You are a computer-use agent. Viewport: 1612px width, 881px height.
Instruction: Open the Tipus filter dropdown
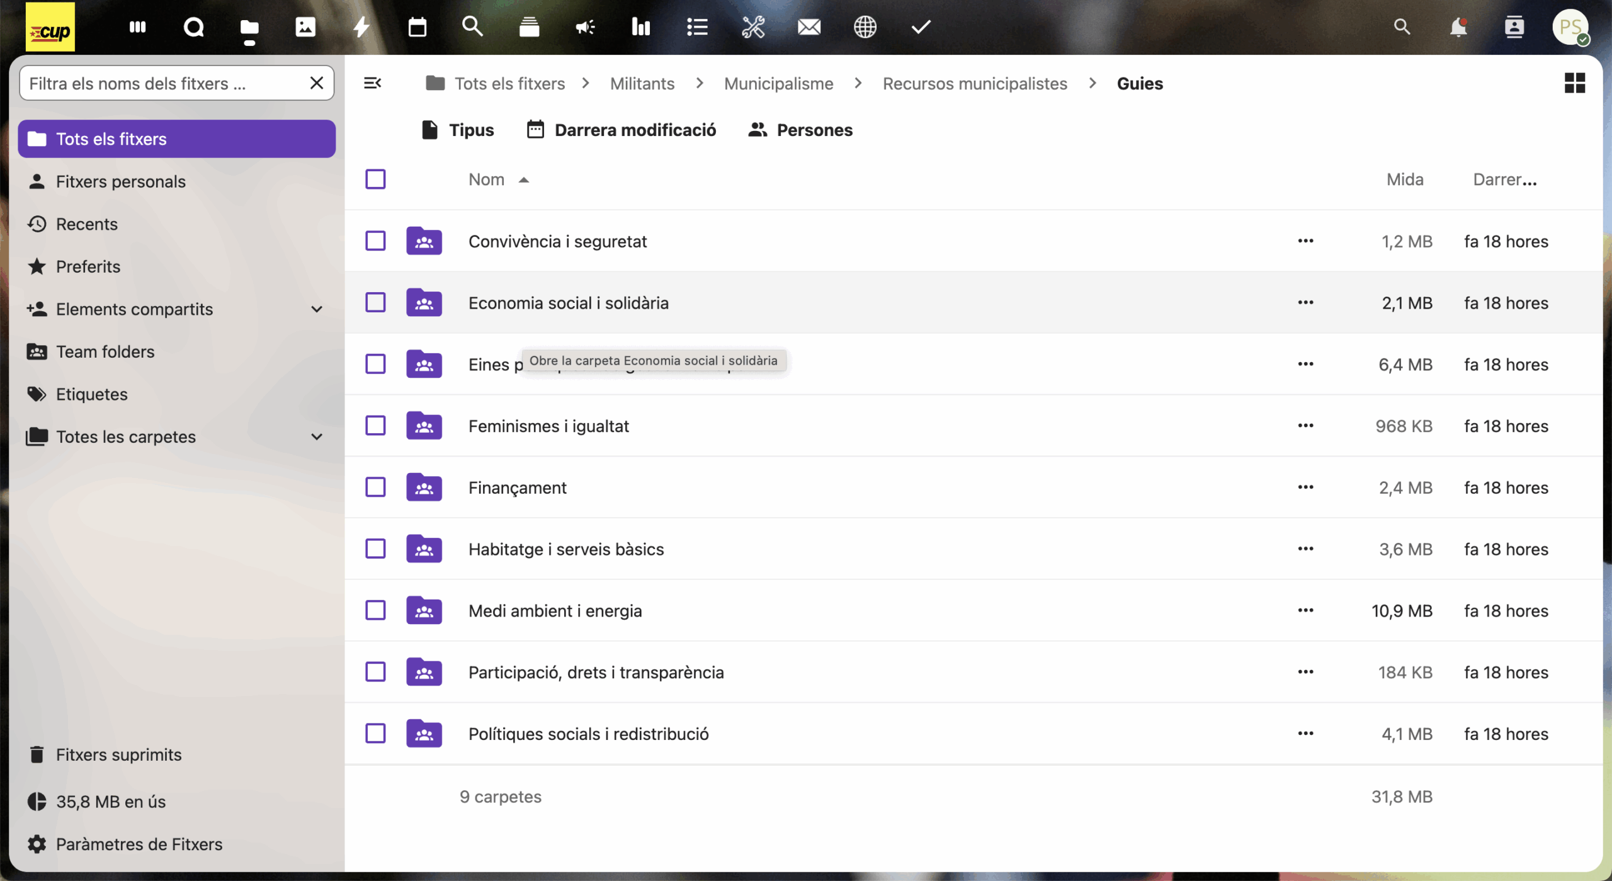458,130
